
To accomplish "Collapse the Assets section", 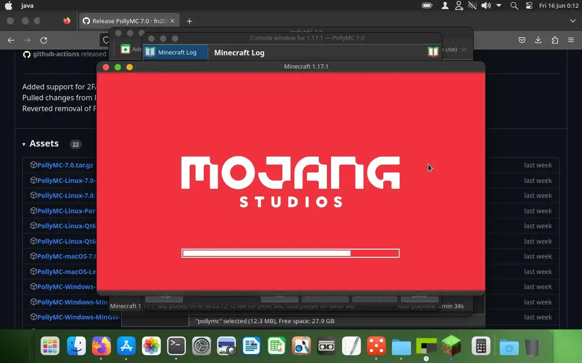I will pyautogui.click(x=40, y=143).
